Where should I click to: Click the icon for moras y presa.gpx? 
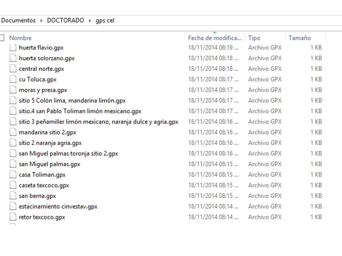pyautogui.click(x=13, y=90)
